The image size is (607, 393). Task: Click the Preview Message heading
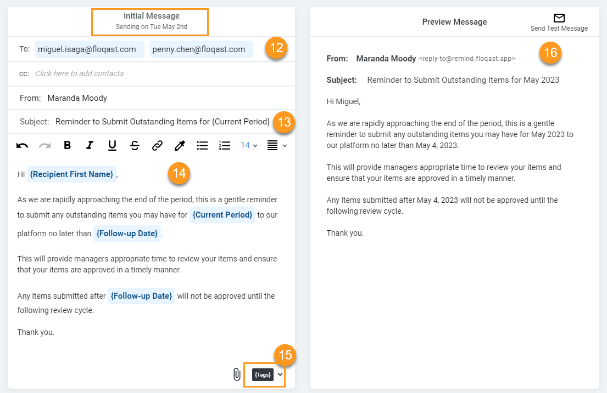[x=454, y=22]
